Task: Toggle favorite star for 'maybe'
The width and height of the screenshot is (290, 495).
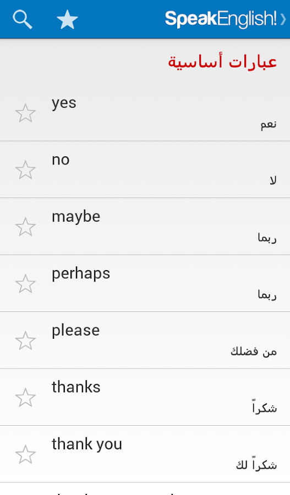Action: (x=25, y=227)
